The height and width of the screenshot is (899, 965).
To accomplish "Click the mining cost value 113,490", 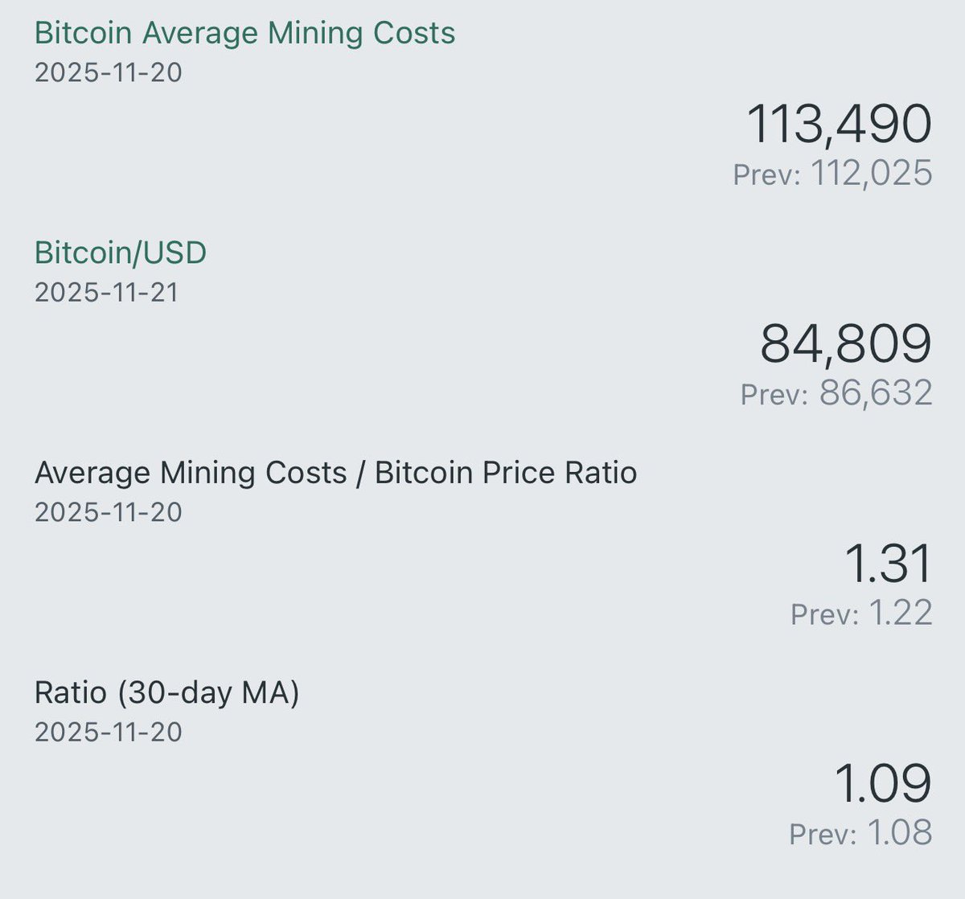I will click(x=839, y=125).
